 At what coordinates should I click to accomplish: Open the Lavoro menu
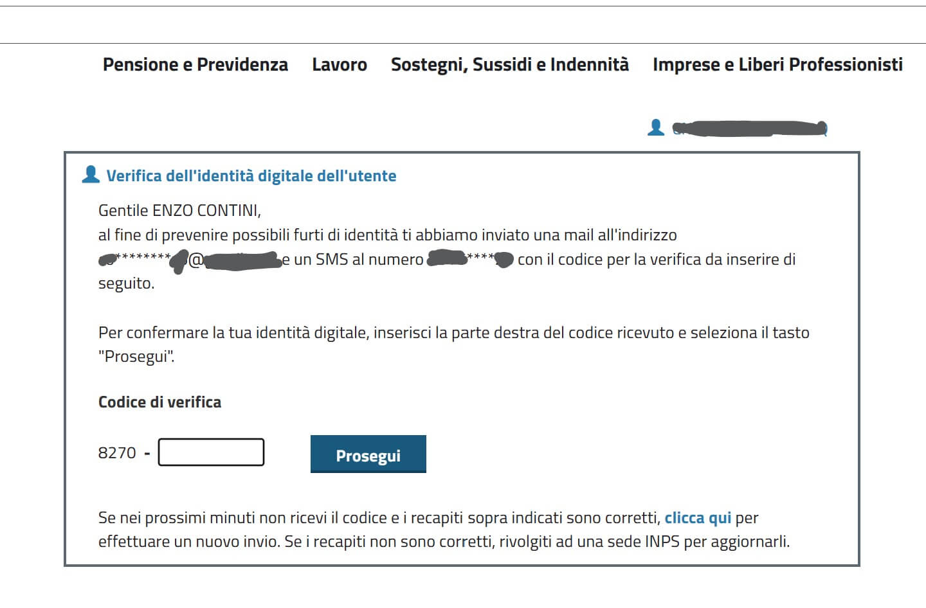click(340, 65)
